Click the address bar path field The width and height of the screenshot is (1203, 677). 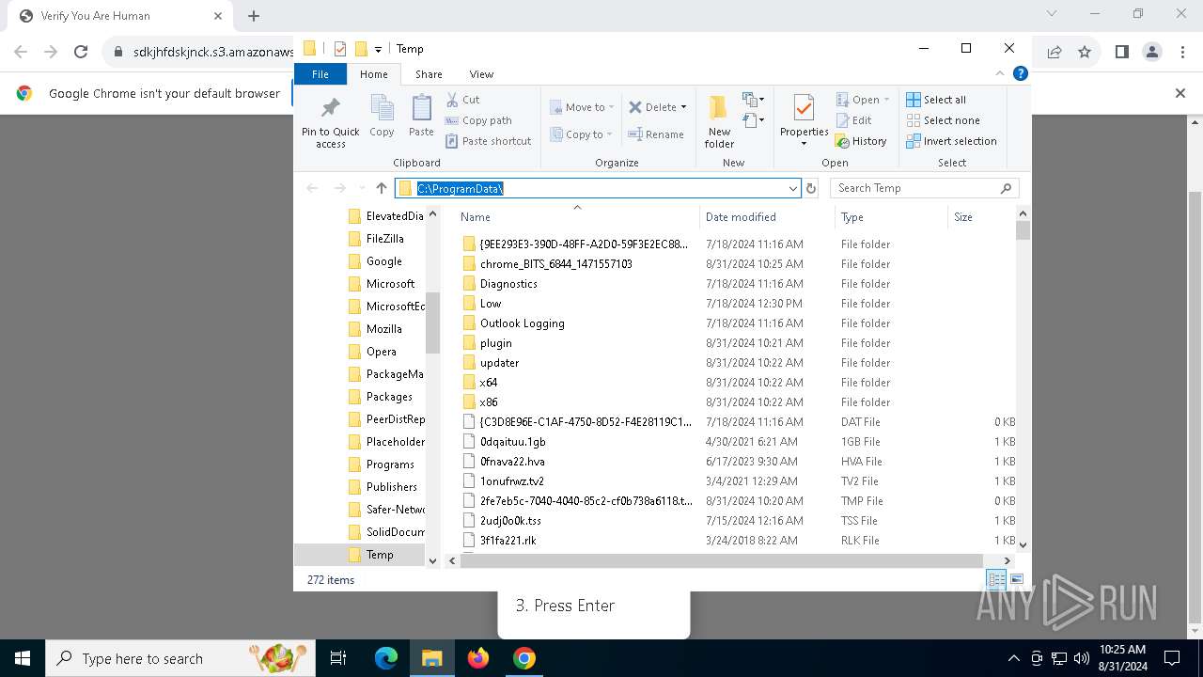pyautogui.click(x=598, y=188)
